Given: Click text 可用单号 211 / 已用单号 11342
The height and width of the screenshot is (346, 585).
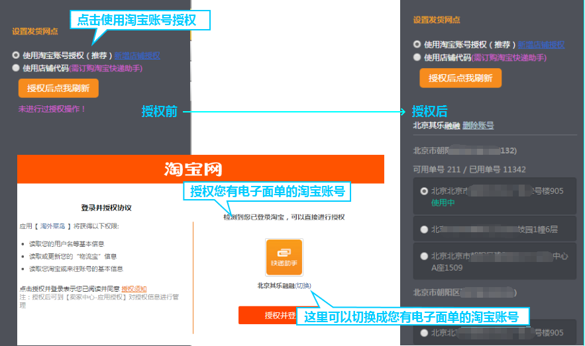Looking at the screenshot, I should coord(469,169).
